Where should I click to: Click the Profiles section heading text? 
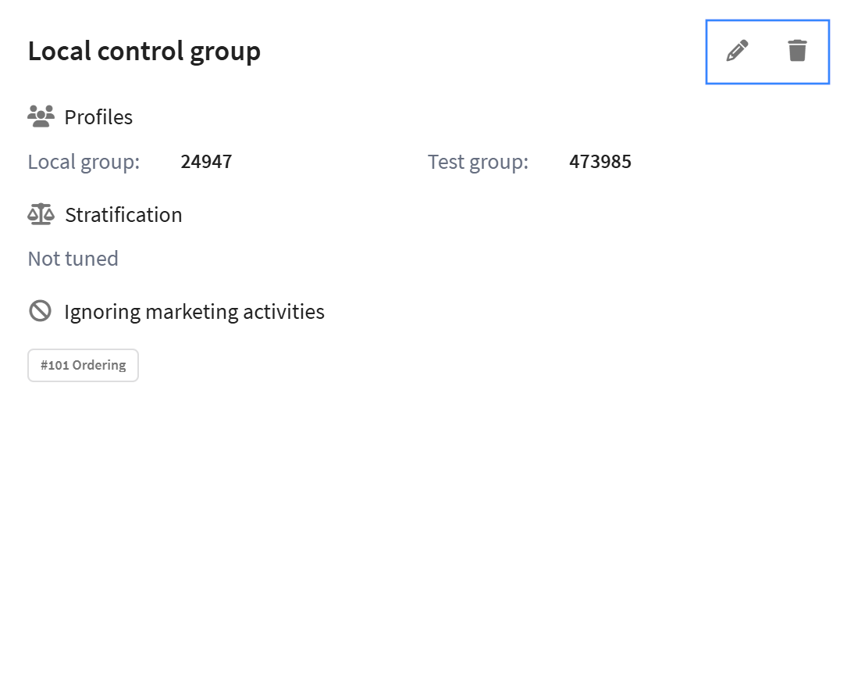click(x=98, y=117)
